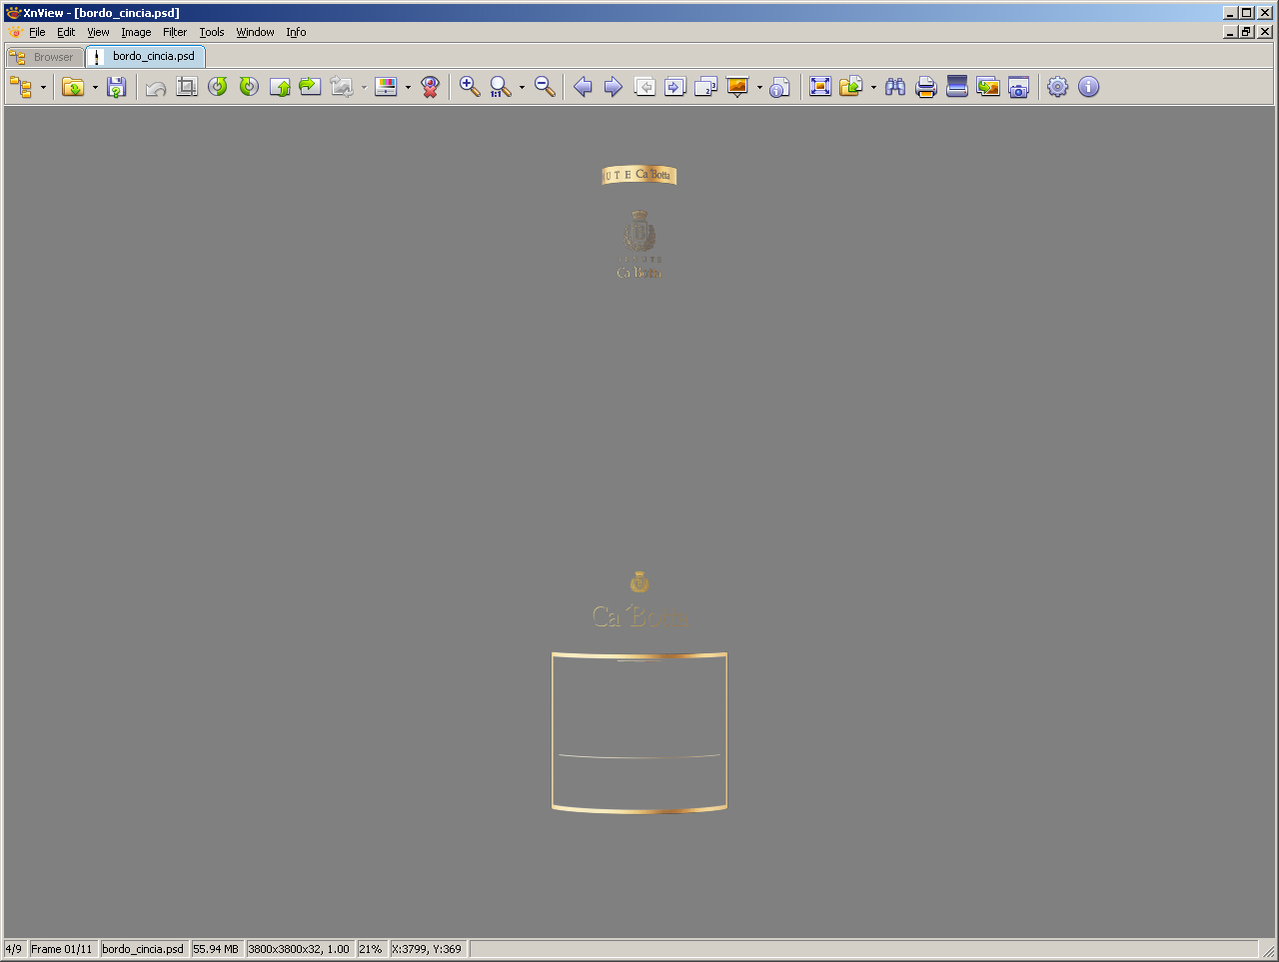1279x962 pixels.
Task: Open the Save file icon
Action: [x=117, y=87]
